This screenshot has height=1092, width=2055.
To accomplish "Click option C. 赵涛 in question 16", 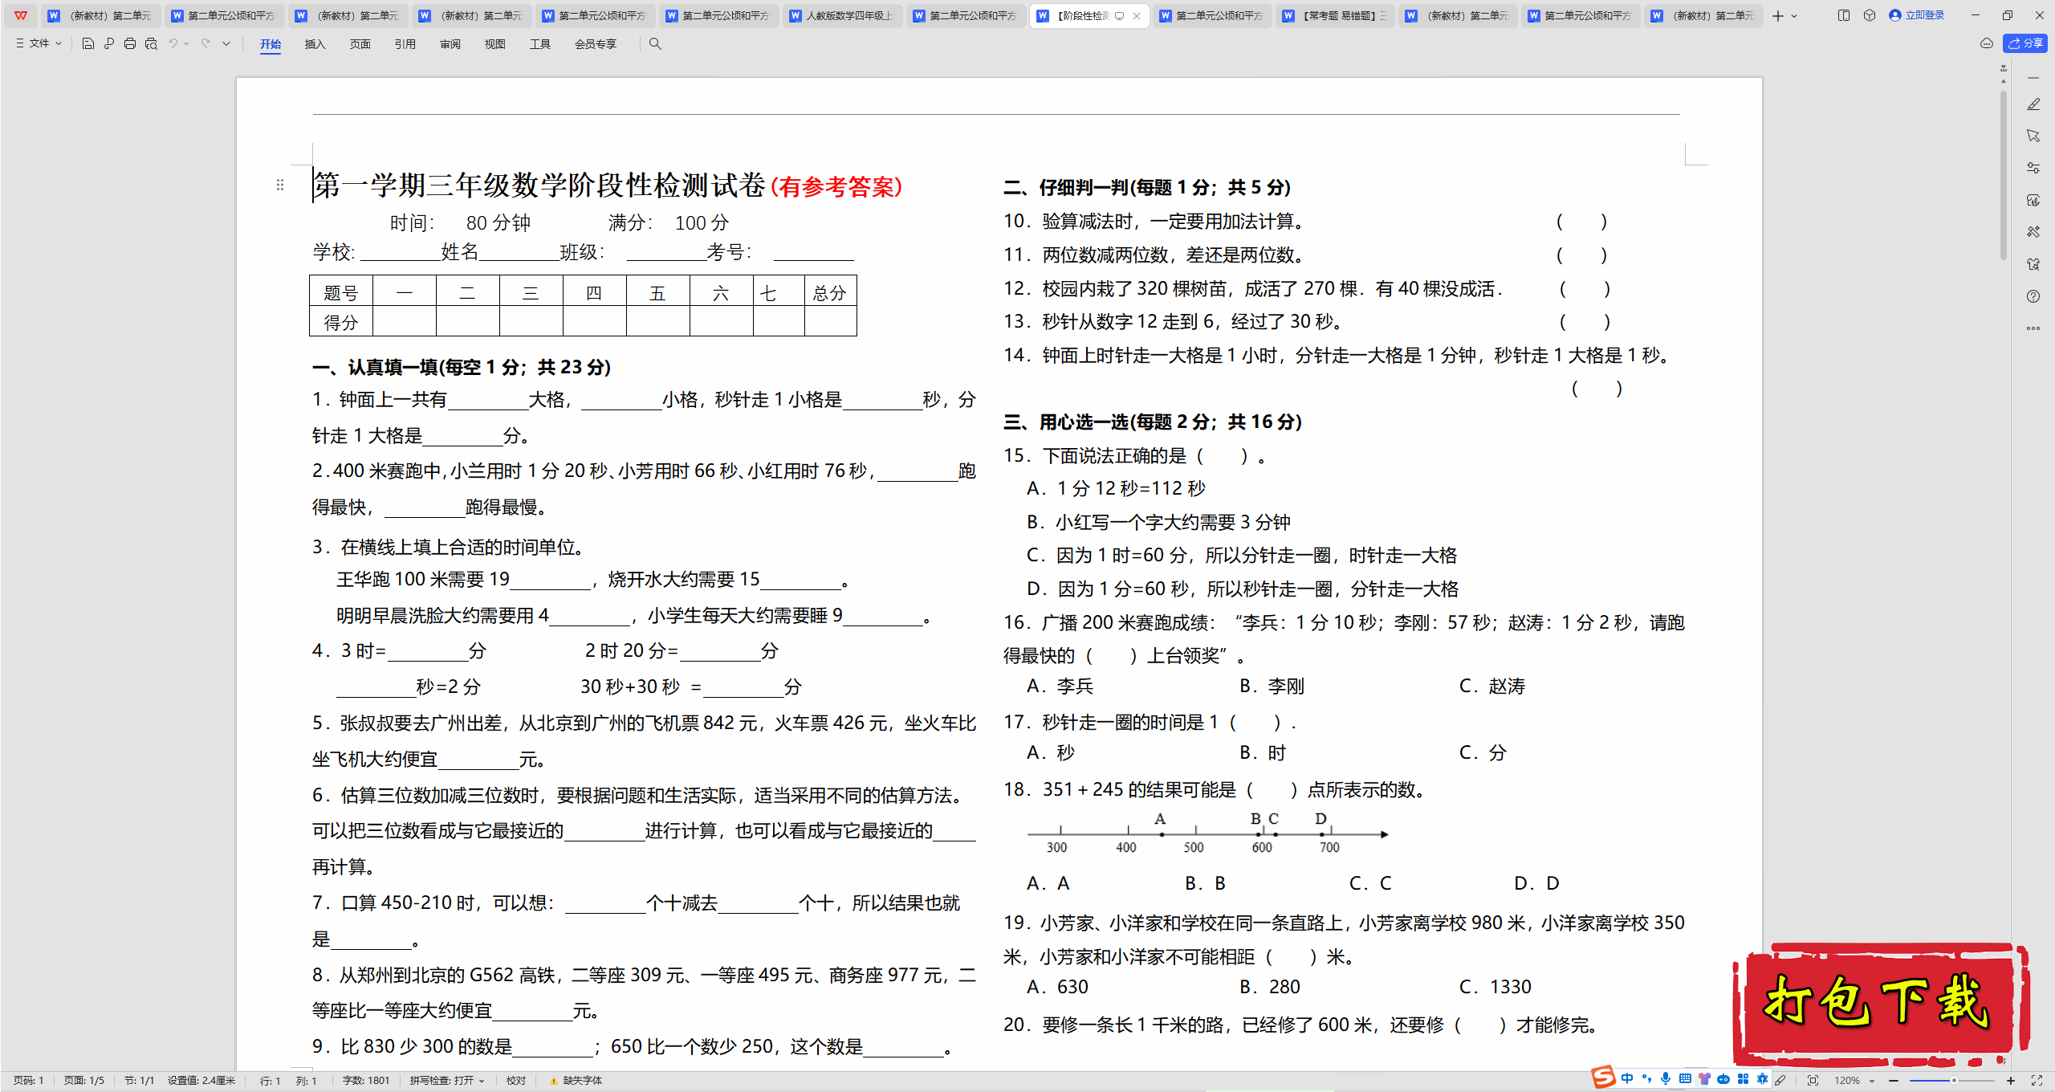I will click(x=1492, y=687).
